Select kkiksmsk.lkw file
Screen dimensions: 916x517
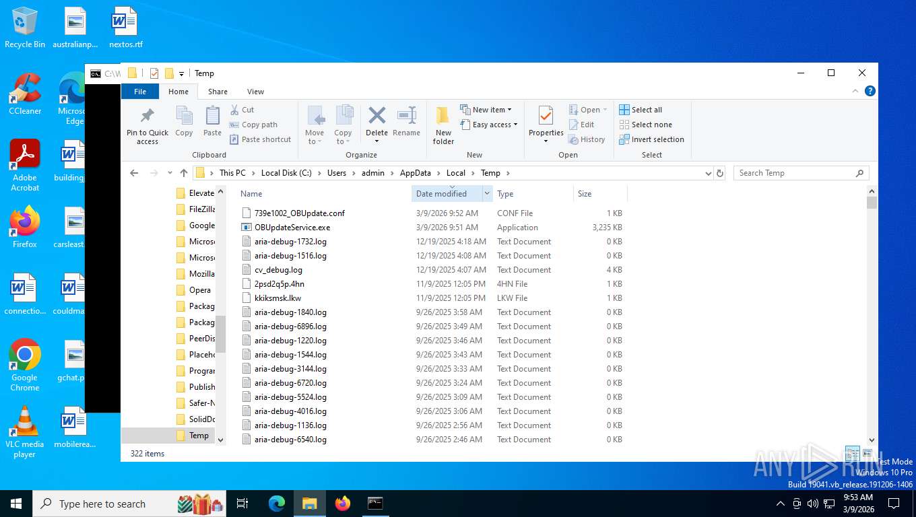[277, 298]
